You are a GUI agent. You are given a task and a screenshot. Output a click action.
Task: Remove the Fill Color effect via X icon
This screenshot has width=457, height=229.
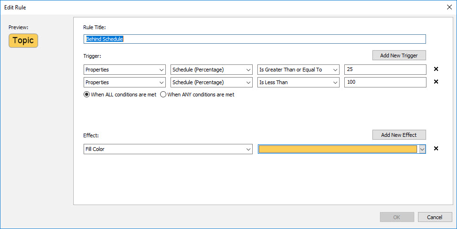click(436, 149)
